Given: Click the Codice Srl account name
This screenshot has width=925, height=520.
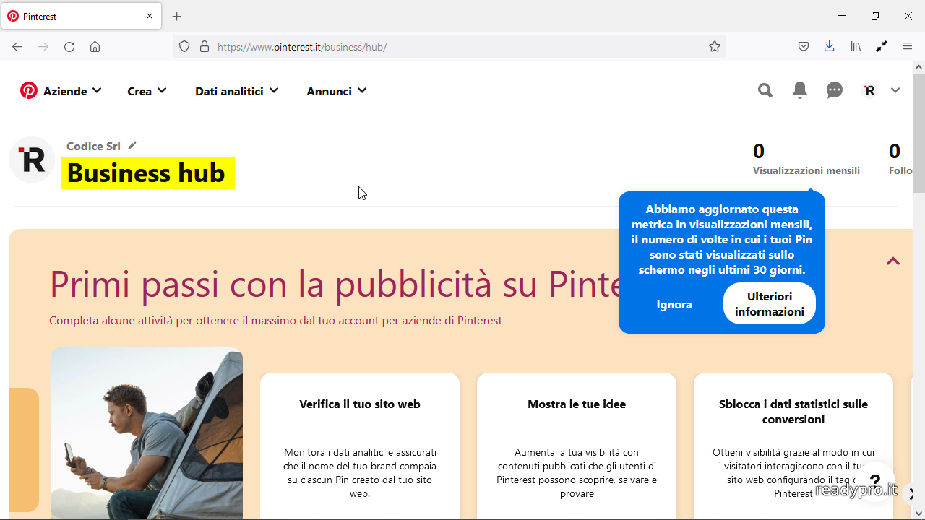Looking at the screenshot, I should [93, 146].
